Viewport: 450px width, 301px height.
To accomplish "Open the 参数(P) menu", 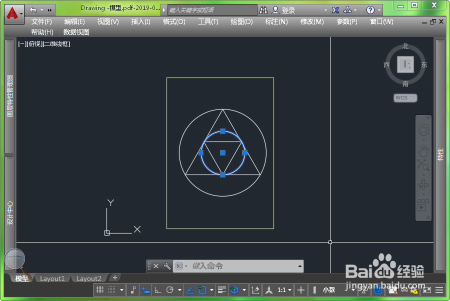I will (346, 22).
